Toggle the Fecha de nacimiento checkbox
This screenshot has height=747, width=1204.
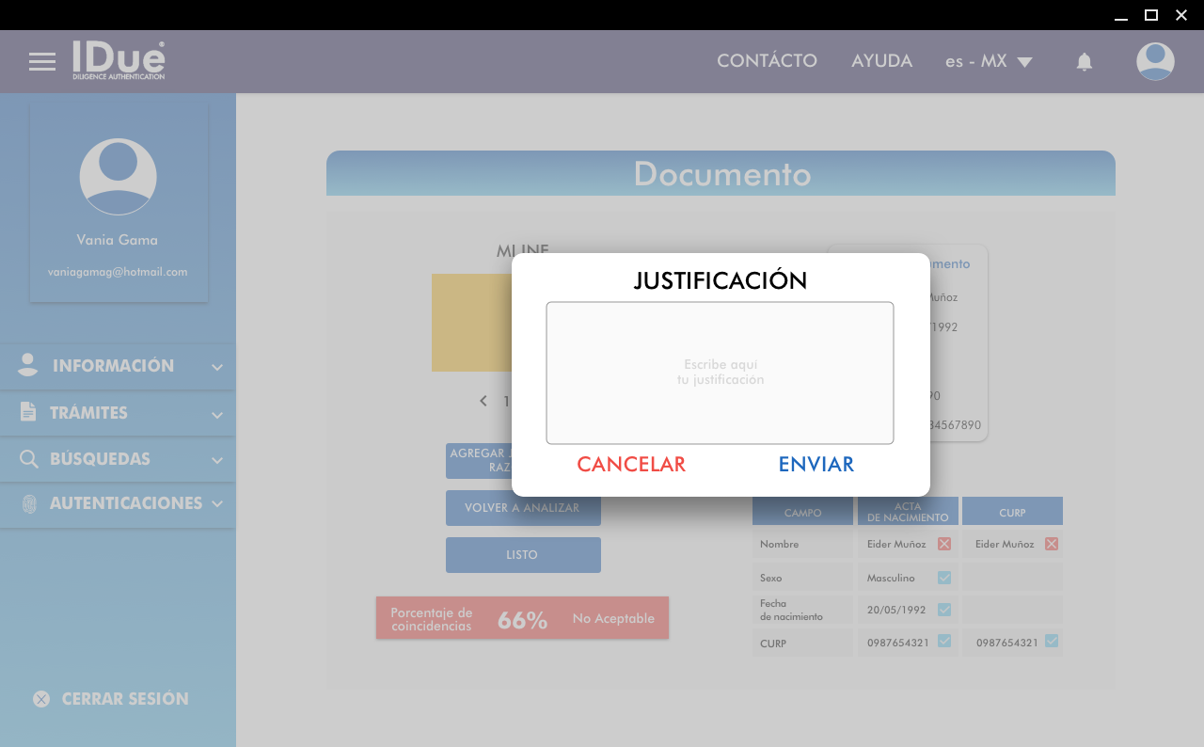[944, 610]
